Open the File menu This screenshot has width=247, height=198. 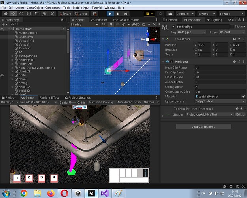click(x=4, y=8)
